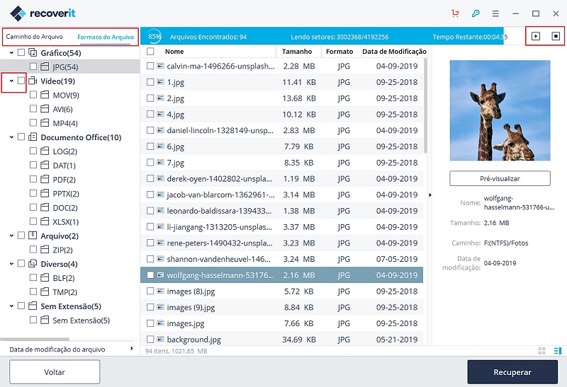Enable the select-all checkbox beside Nome
567x387 pixels.
(150, 51)
